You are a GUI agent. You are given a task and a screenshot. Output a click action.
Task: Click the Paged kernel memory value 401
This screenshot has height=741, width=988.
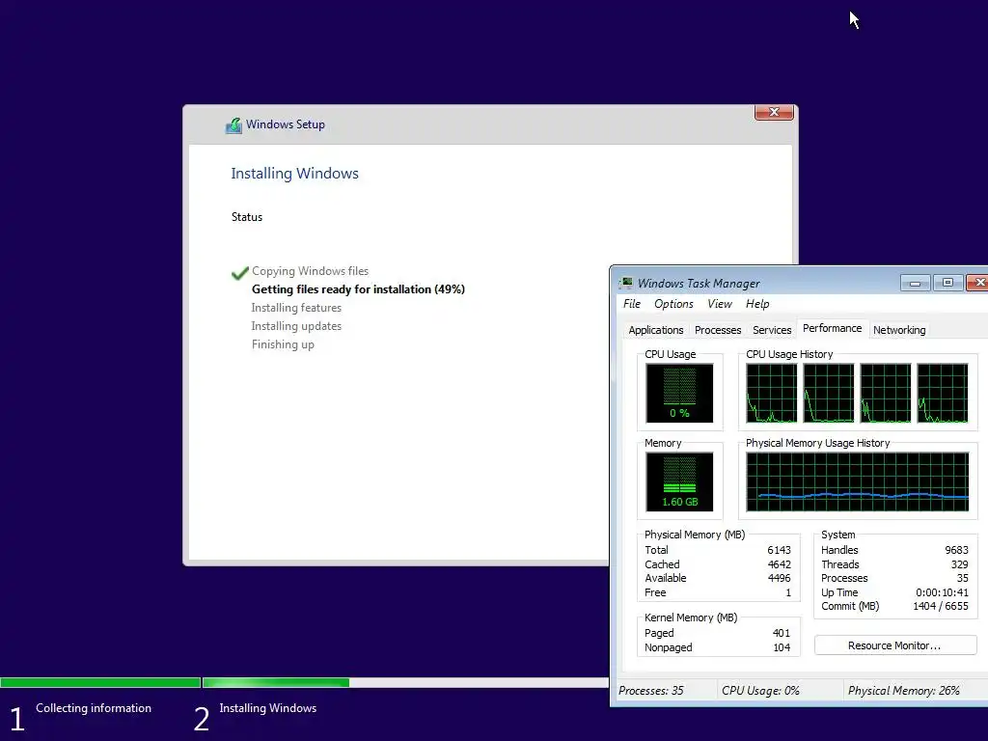[x=782, y=633]
